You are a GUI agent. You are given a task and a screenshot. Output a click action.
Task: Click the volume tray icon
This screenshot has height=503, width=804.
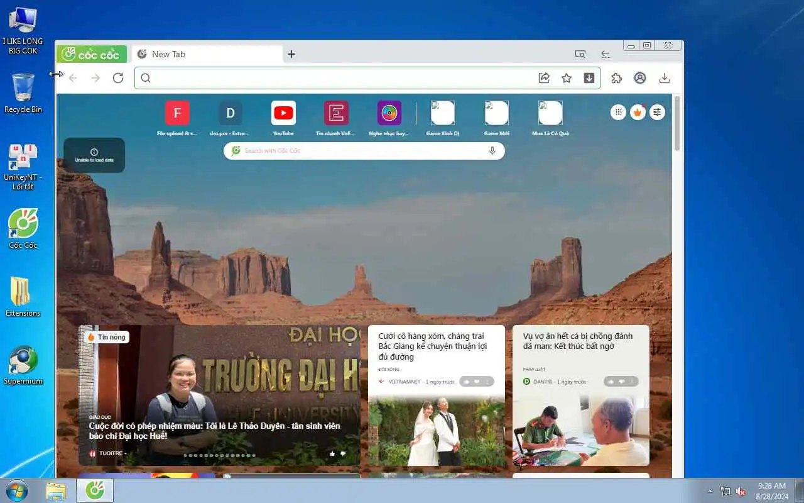click(741, 491)
